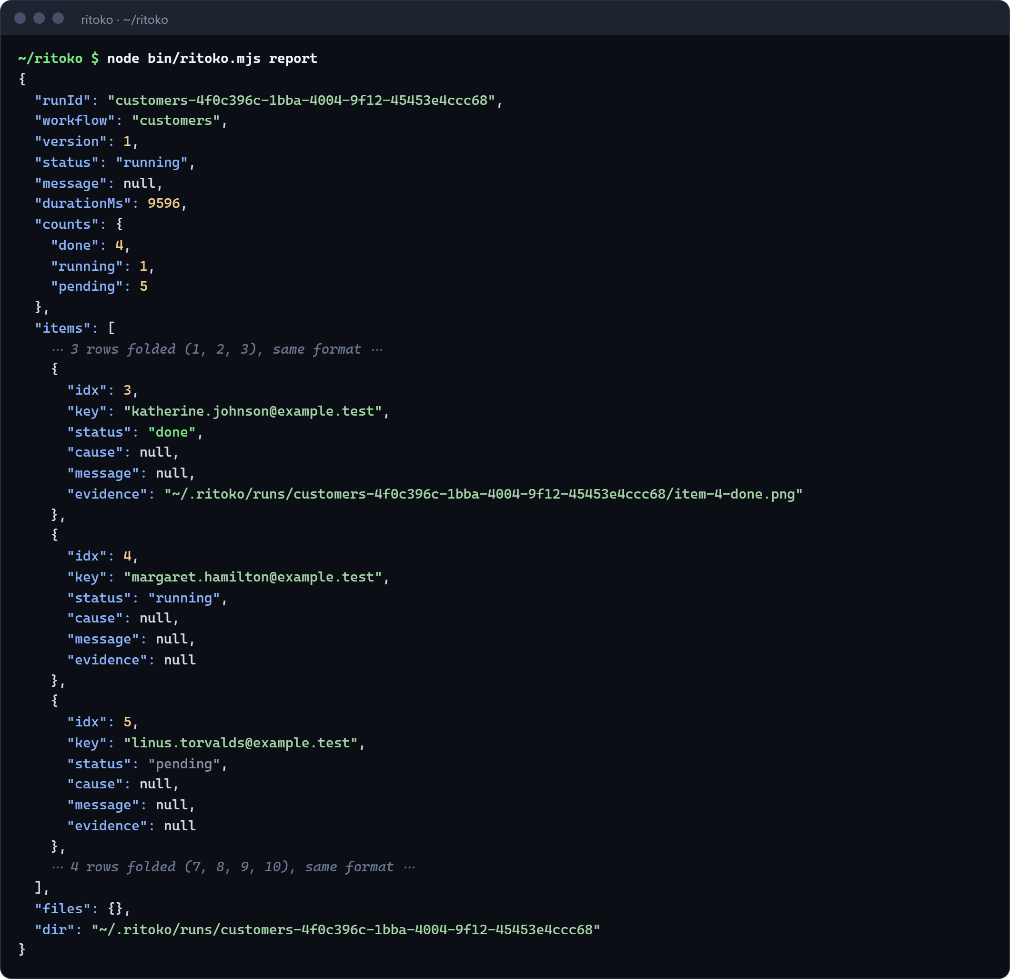
Task: Click the "version": 1 line
Action: click(x=86, y=141)
